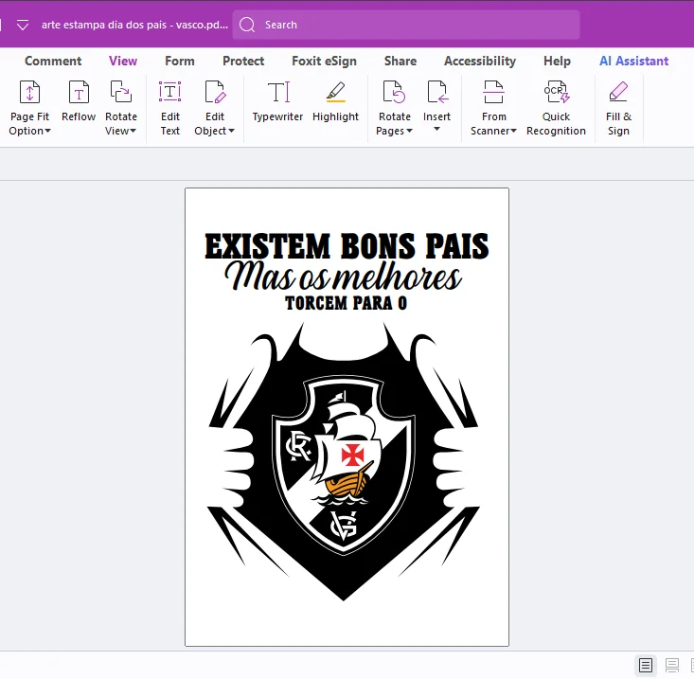Viewport: 694px width, 679px height.
Task: Open the View ribbon tab
Action: point(123,62)
